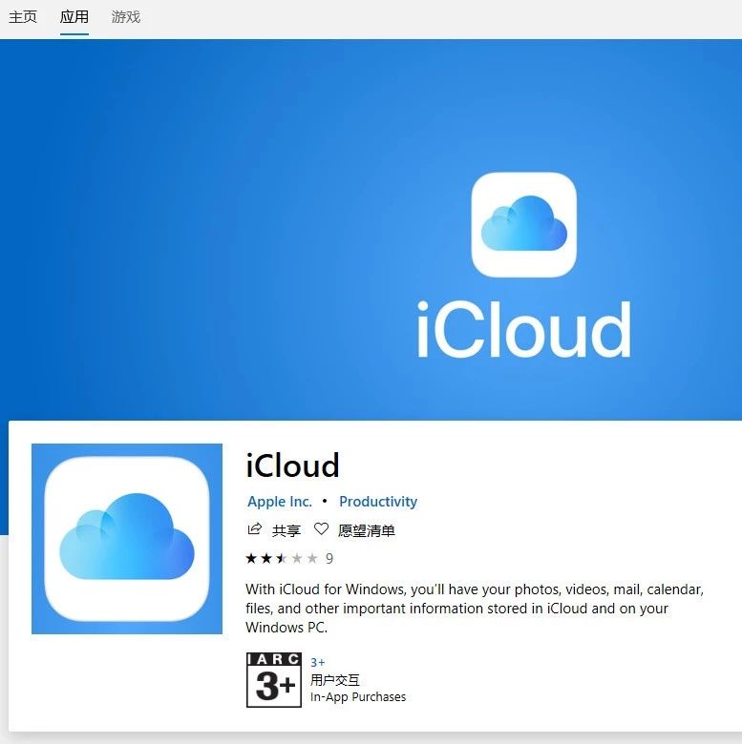Switch to the 游戏 tab
The height and width of the screenshot is (744, 742).
click(x=126, y=17)
